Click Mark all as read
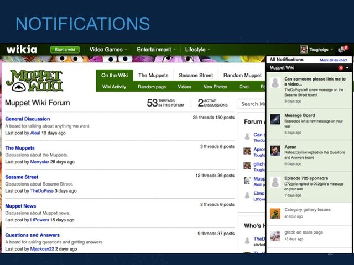This screenshot has height=265, width=354. coord(333,60)
